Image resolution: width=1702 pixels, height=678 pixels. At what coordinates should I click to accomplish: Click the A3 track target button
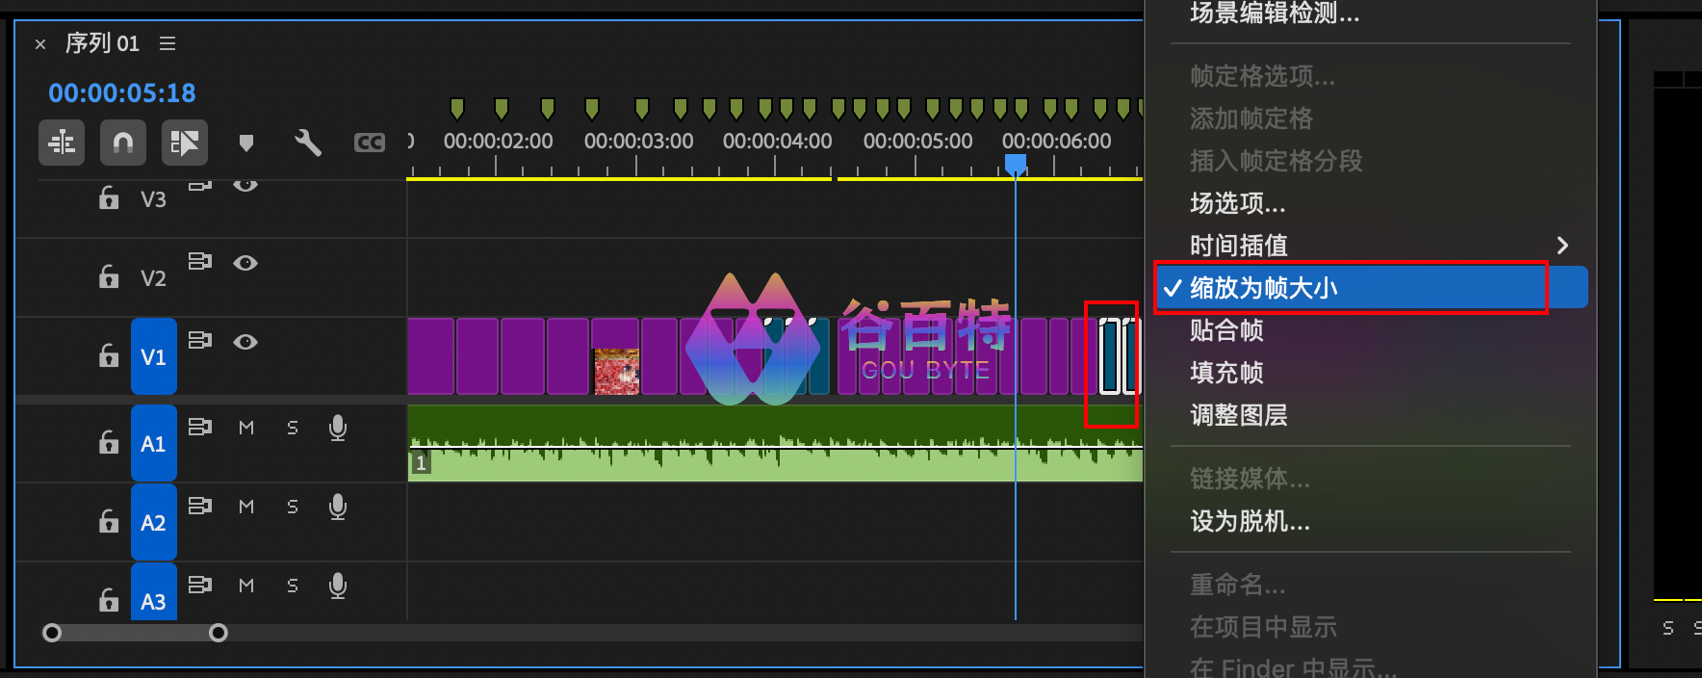click(x=153, y=601)
